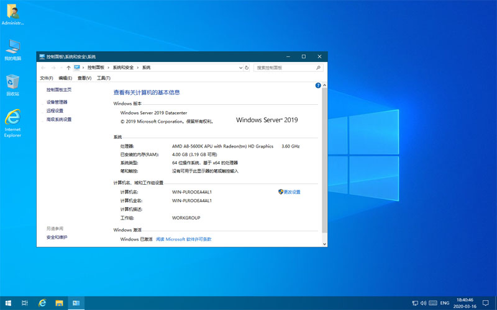Launch Internet Explorer from the desktop
Viewport: 497px width, 310px height.
point(12,123)
